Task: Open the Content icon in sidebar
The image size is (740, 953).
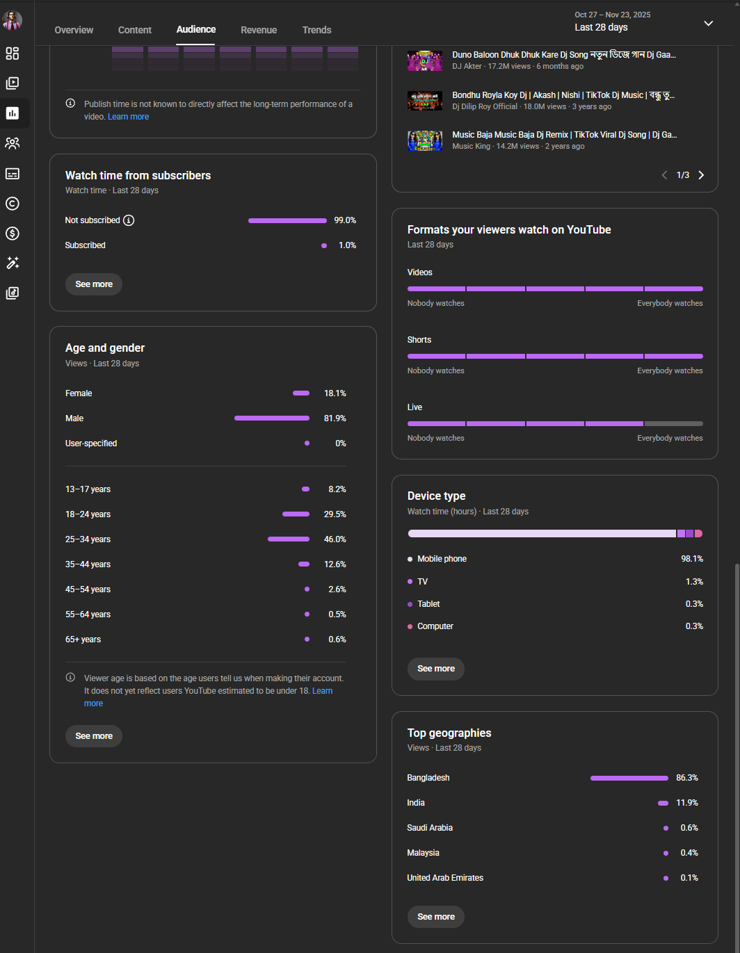Action: pos(13,83)
